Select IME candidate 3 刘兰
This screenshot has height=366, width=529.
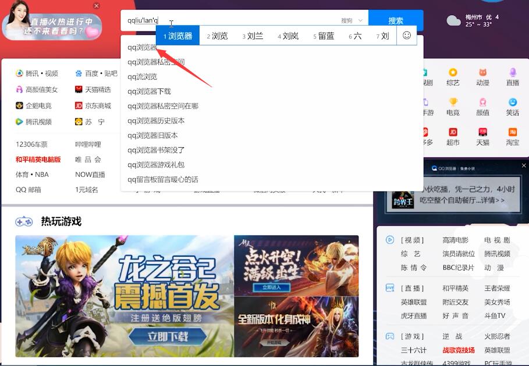253,35
